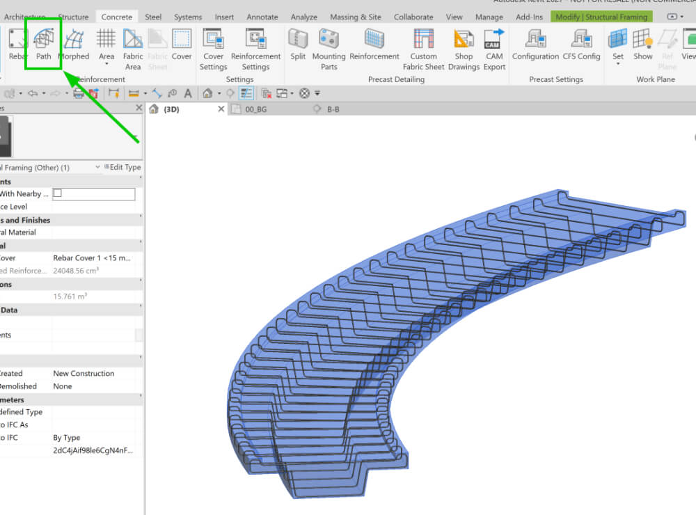Open the Massing & Site tab
The height and width of the screenshot is (515, 696).
pos(356,17)
